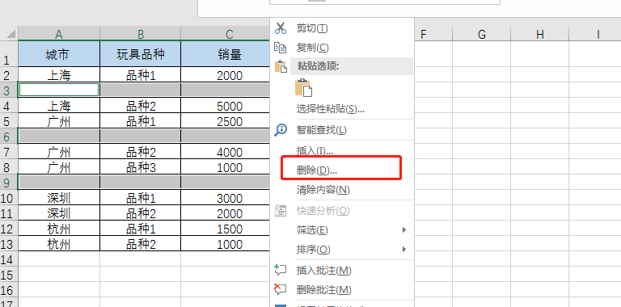Click the 品种3 cell
The image size is (621, 307).
coord(141,167)
